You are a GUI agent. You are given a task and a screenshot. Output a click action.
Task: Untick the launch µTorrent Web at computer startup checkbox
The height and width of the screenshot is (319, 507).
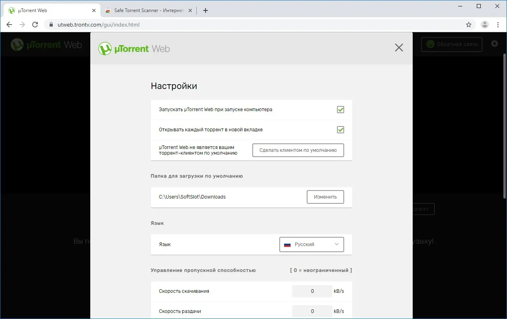tap(341, 110)
